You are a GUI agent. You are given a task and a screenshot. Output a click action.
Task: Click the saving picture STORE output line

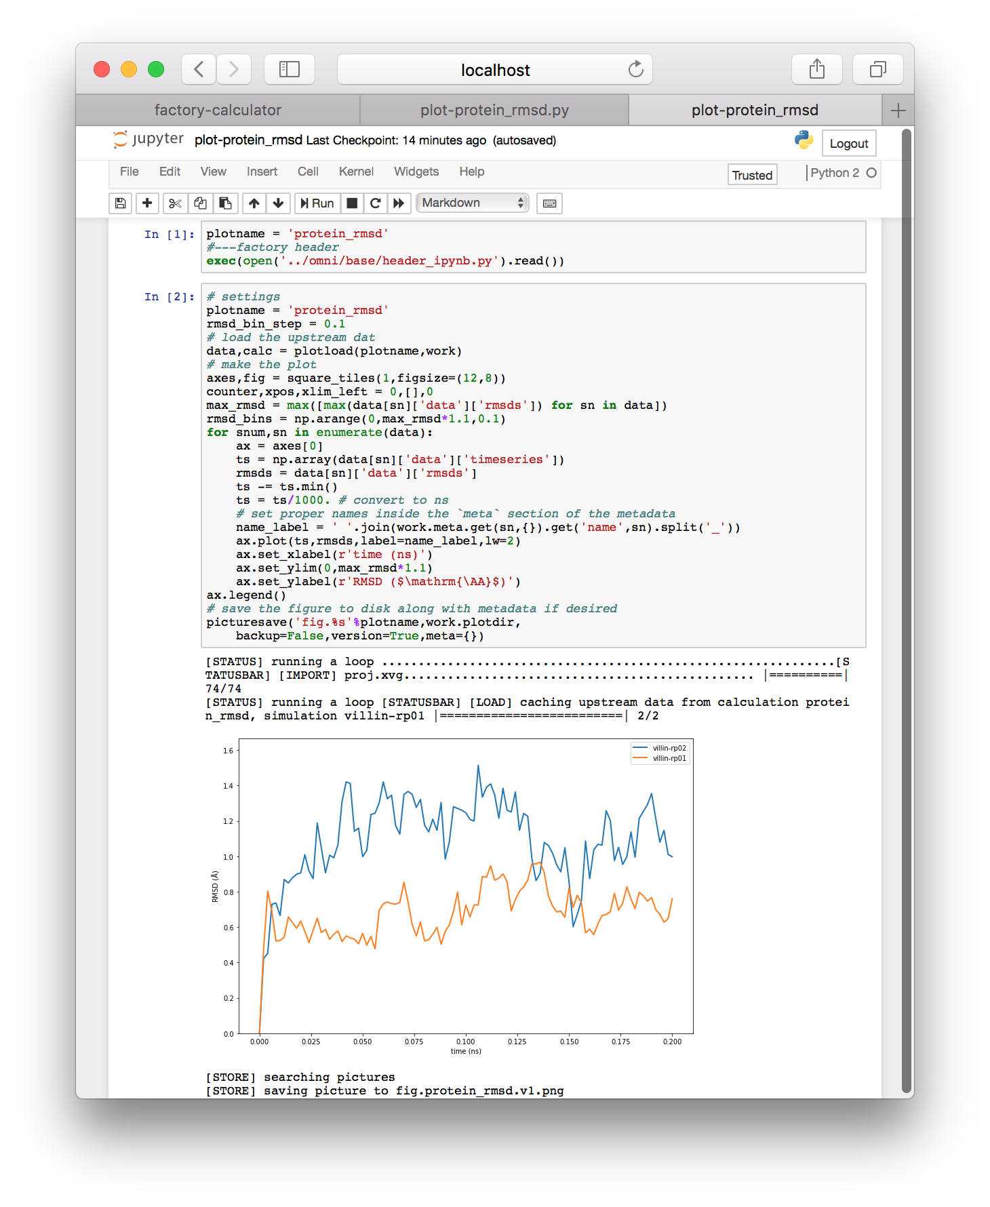(x=384, y=1090)
